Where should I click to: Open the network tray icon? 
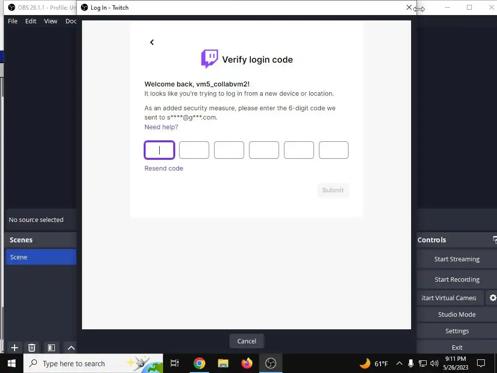tap(423, 363)
